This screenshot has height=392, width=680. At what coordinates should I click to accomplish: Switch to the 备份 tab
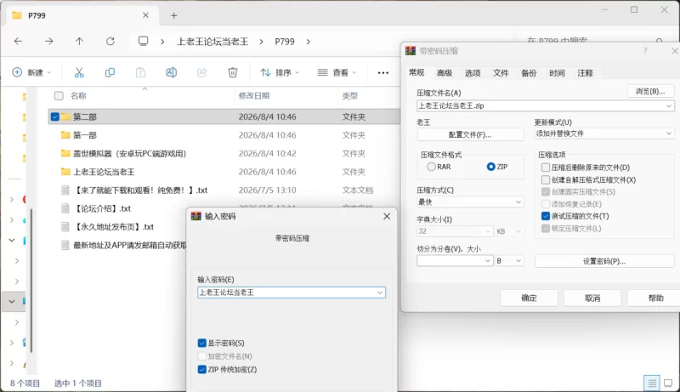pyautogui.click(x=529, y=73)
